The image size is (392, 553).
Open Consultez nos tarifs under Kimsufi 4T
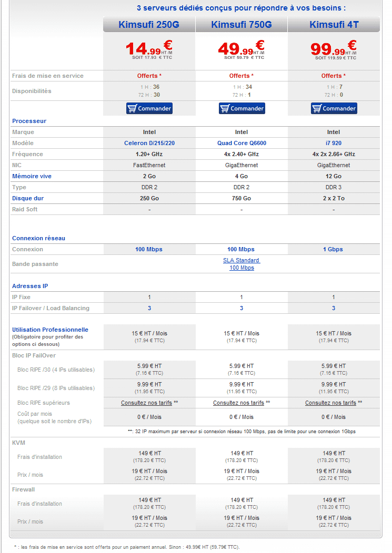click(x=330, y=403)
